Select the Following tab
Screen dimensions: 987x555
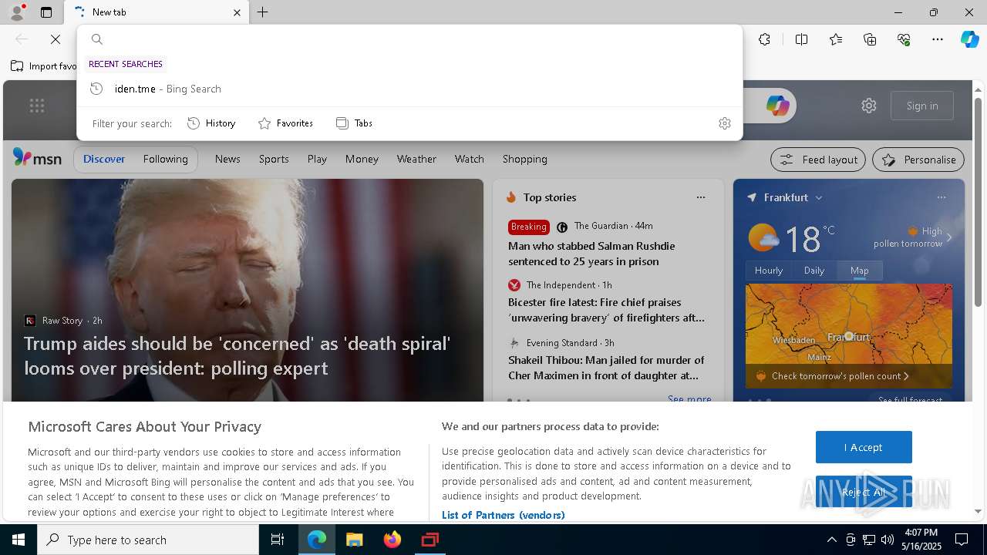[x=165, y=159]
